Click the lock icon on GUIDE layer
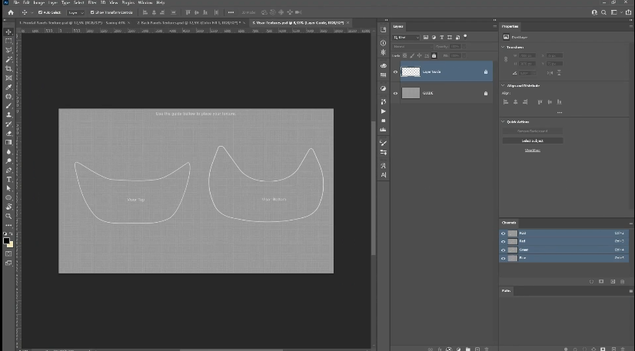The width and height of the screenshot is (635, 351). click(x=486, y=93)
